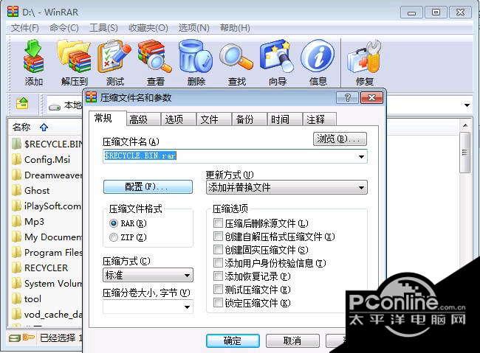Enable 创建固实压缩文件 checkbox
480x353 pixels.
[218, 250]
